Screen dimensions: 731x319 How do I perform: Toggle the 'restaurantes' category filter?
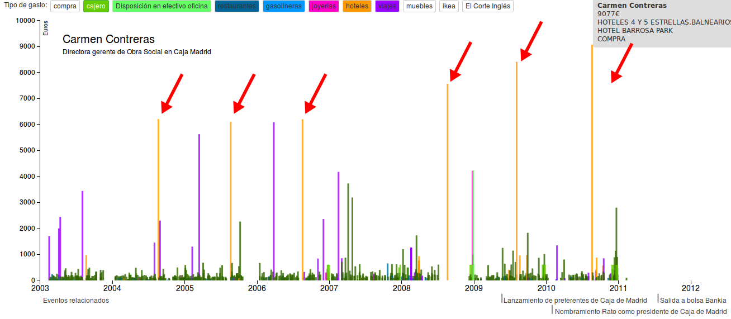click(x=236, y=6)
